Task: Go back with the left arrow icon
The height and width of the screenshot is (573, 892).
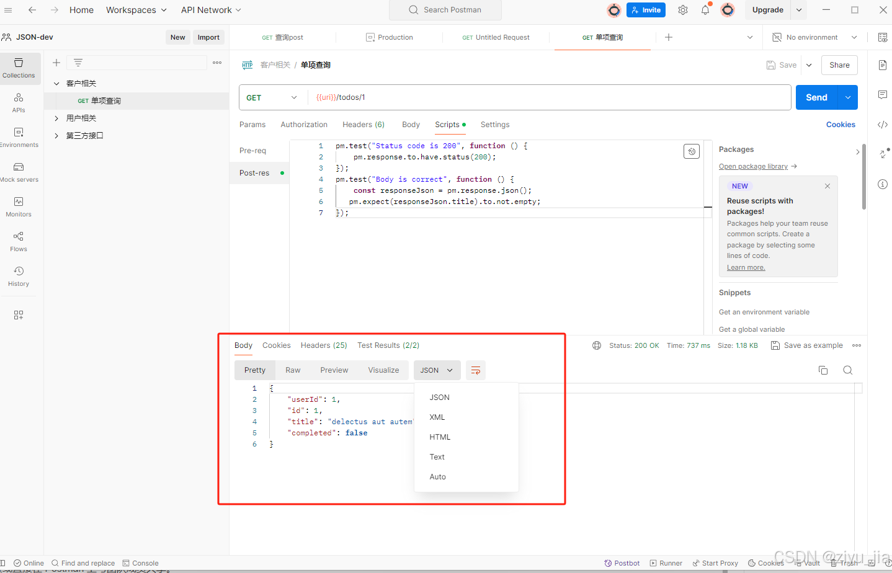Action: point(32,10)
